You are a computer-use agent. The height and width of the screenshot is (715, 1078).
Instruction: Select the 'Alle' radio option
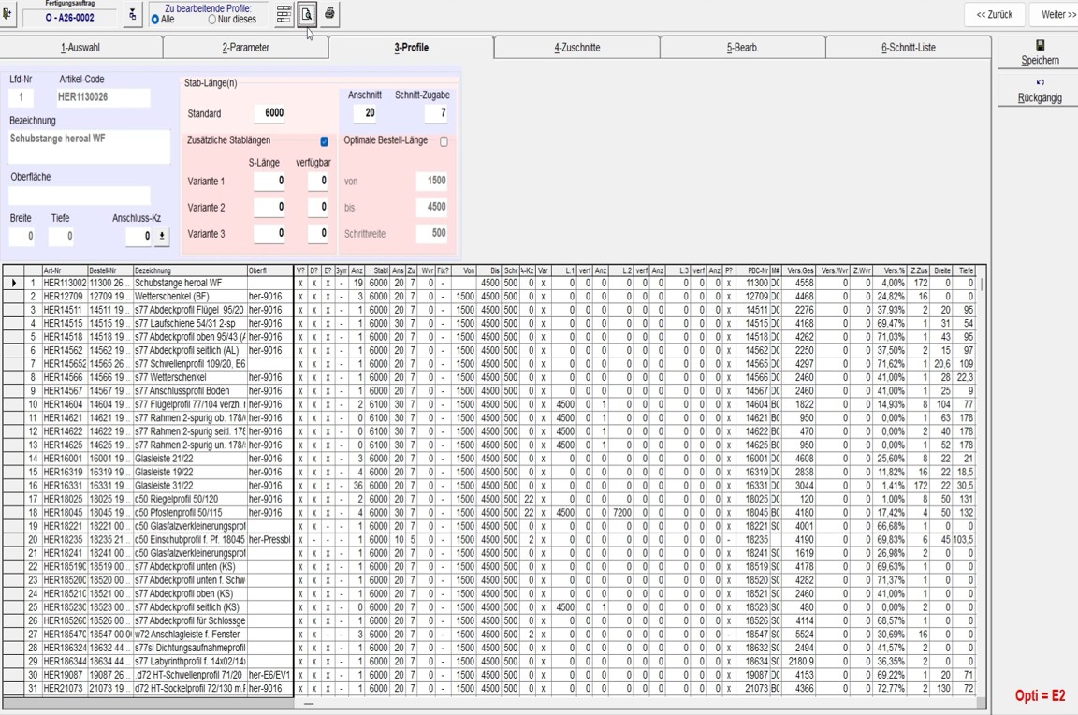[x=155, y=20]
